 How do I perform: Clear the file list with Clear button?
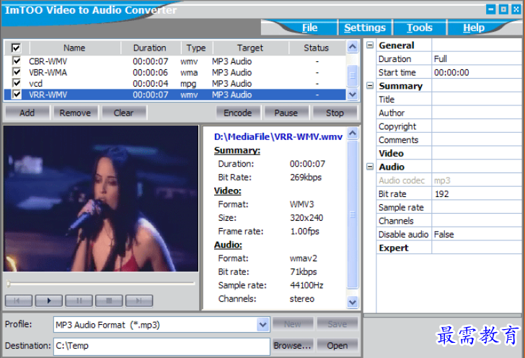point(123,113)
